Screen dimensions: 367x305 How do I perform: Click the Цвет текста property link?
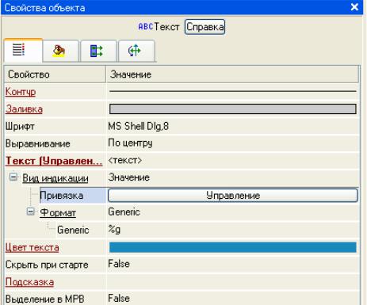tap(32, 247)
